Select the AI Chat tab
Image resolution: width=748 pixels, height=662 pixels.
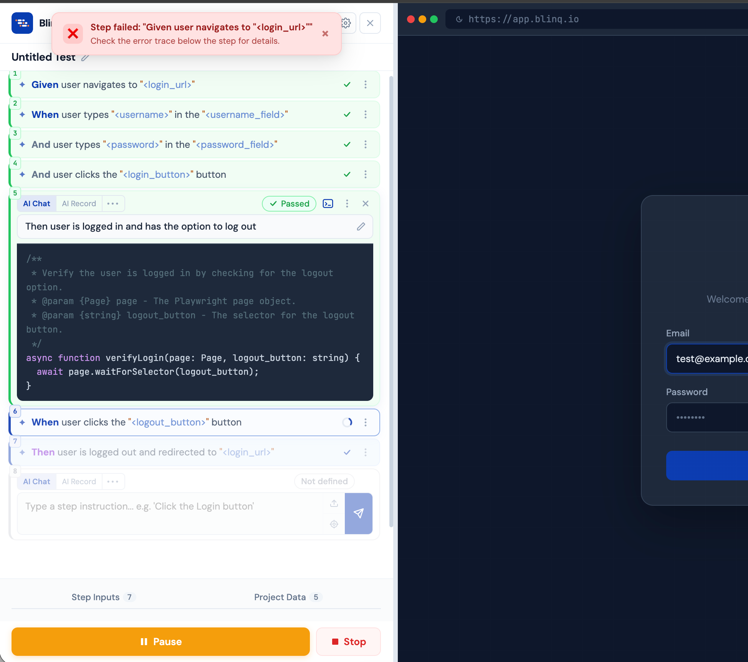point(36,204)
